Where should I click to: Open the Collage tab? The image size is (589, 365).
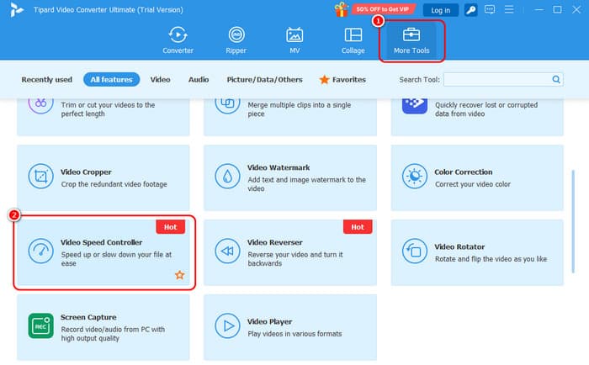pyautogui.click(x=353, y=40)
